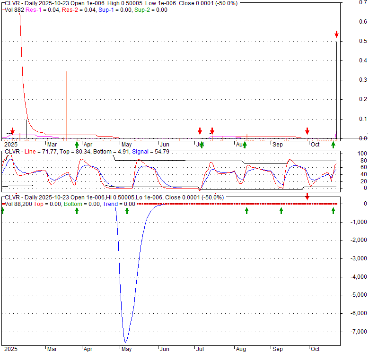This screenshot has width=369, height=352.
Task: Click the Jun label on the bottom time axis
Action: click(165, 349)
